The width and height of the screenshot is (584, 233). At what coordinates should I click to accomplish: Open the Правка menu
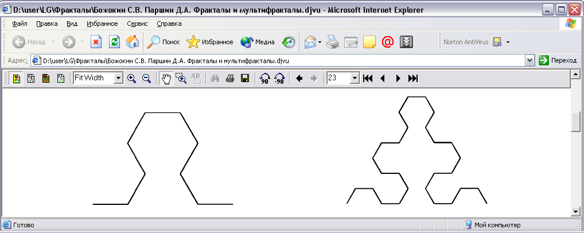click(x=47, y=24)
